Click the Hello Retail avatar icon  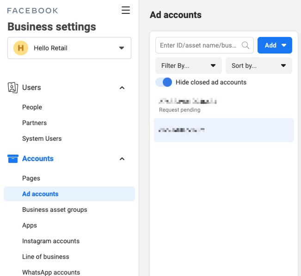click(20, 48)
